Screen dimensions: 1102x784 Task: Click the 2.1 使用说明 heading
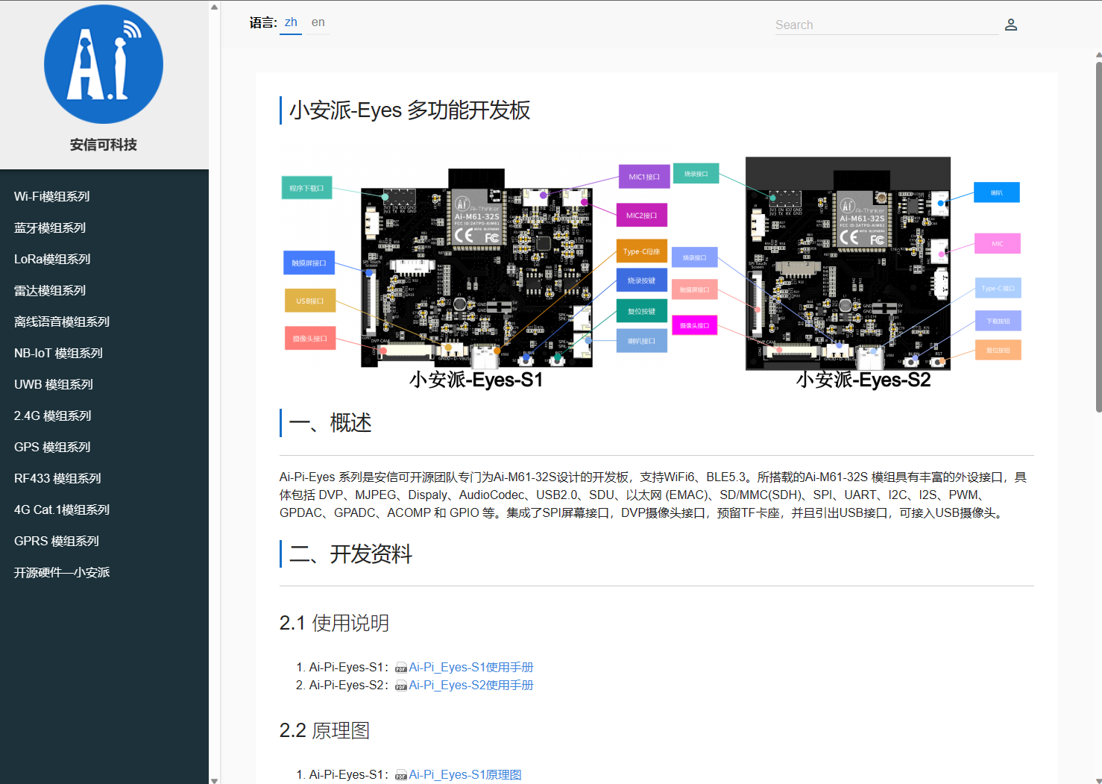[x=334, y=623]
